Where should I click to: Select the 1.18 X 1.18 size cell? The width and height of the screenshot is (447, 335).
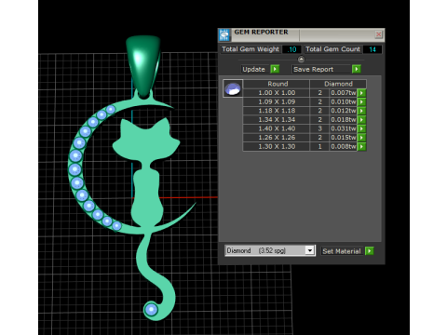pyautogui.click(x=277, y=111)
